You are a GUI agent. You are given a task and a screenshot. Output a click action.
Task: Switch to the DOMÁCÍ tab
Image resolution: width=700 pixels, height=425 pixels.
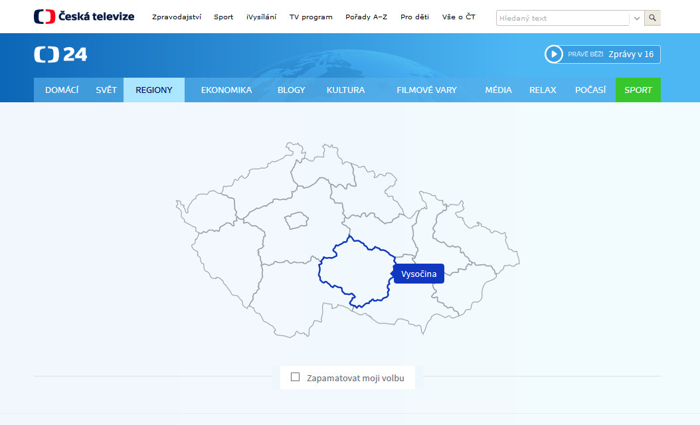[62, 90]
